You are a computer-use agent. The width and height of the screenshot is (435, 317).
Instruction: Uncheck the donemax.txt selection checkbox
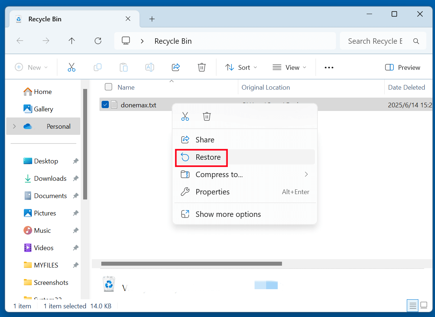(x=105, y=104)
